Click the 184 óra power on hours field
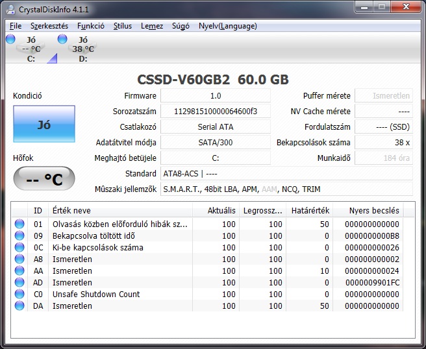The height and width of the screenshot is (349, 426). click(x=384, y=158)
